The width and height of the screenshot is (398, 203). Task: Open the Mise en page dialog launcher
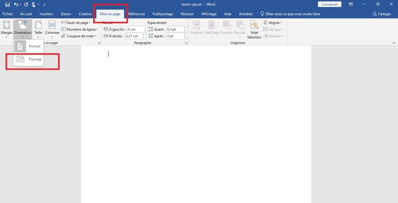coord(99,43)
